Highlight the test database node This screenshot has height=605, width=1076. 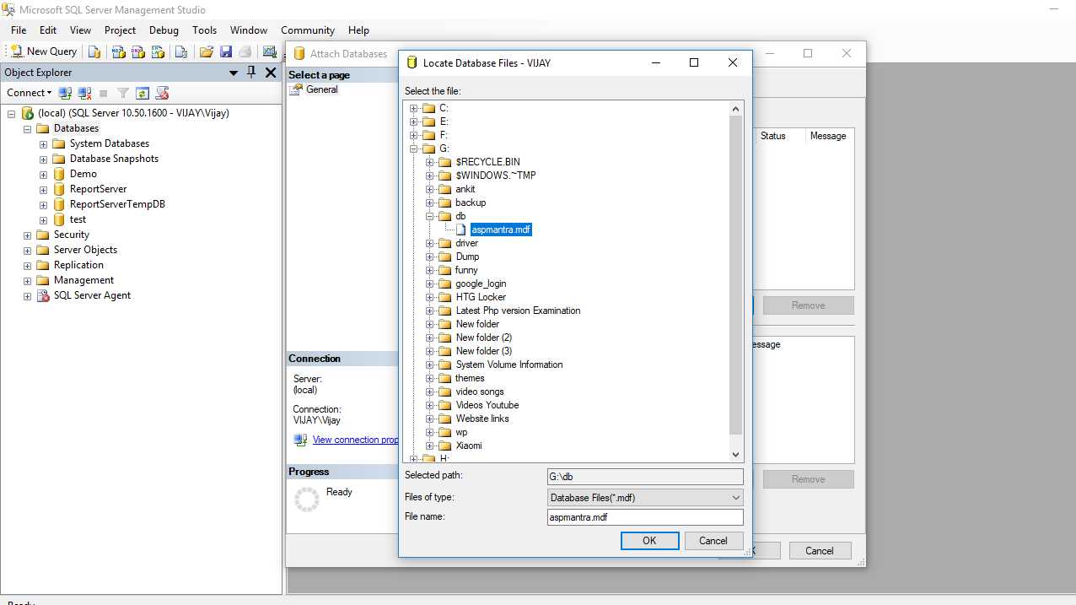(x=78, y=219)
